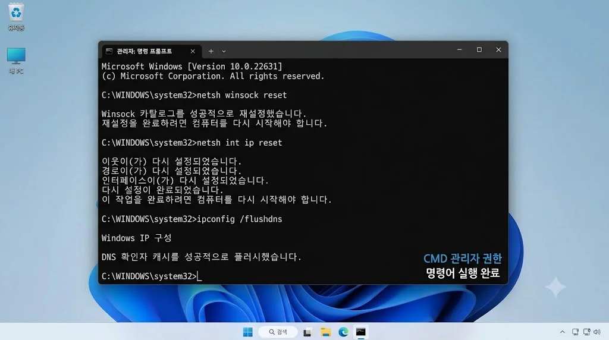The image size is (609, 340).
Task: Open the Windows Start menu
Action: [x=248, y=332]
